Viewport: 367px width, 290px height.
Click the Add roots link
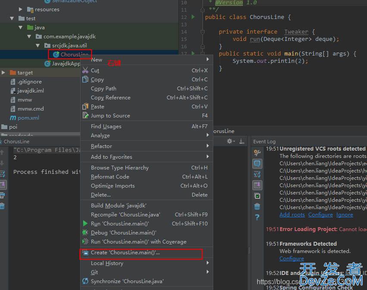pyautogui.click(x=292, y=215)
